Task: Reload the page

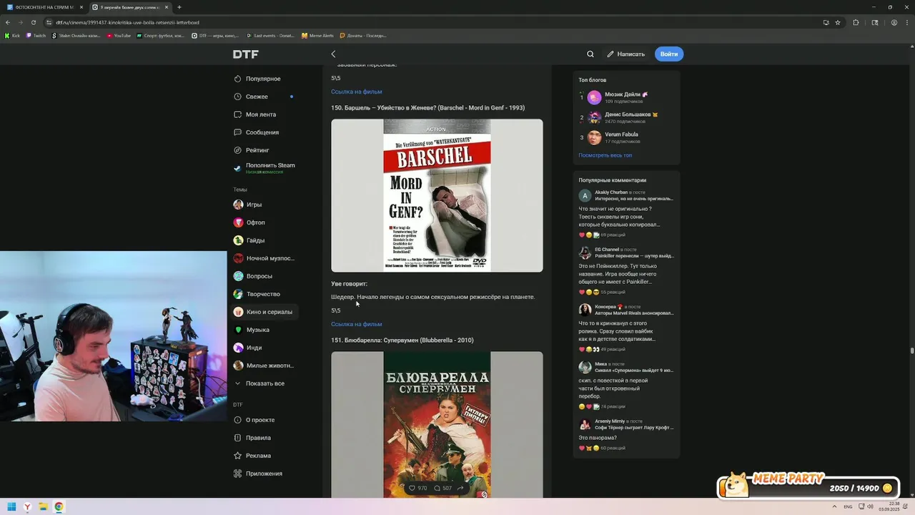Action: (x=33, y=22)
